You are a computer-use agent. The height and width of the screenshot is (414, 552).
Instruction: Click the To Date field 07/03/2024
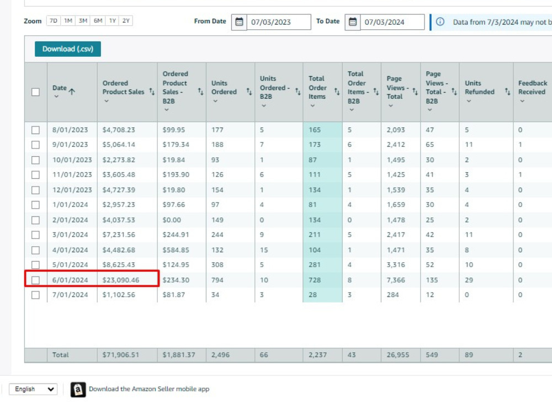click(392, 22)
